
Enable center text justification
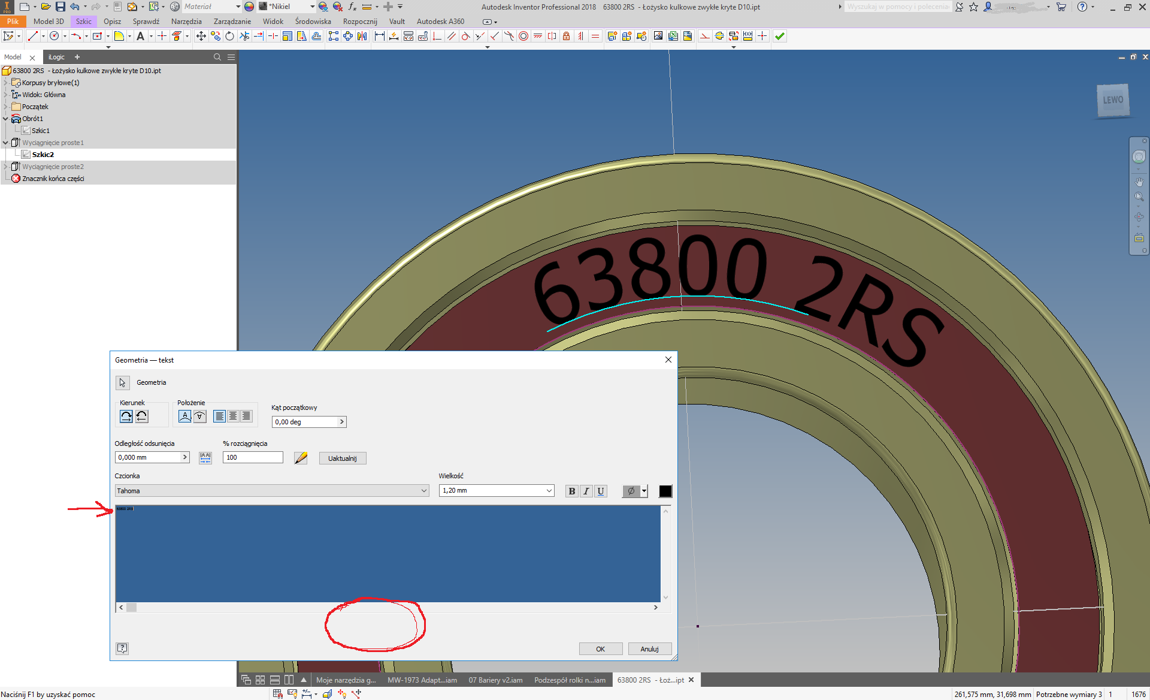coord(233,416)
